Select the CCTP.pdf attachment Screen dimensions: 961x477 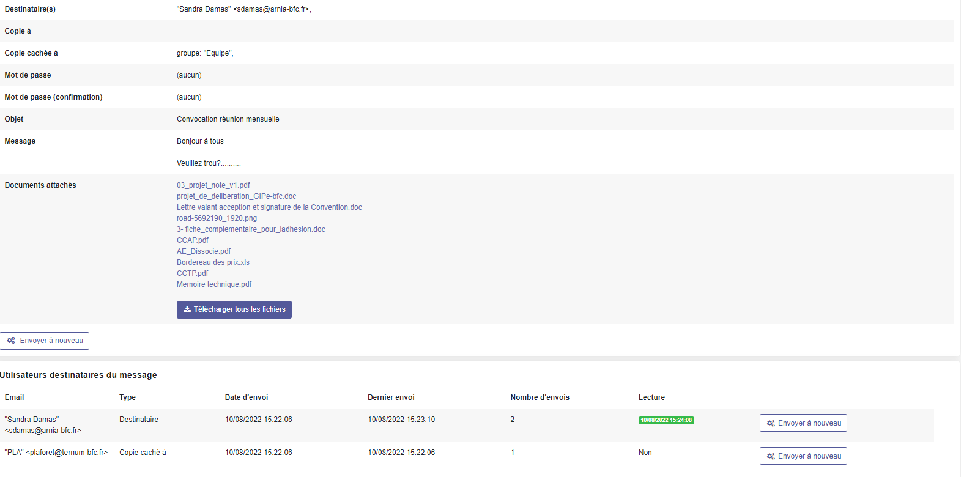coord(192,273)
